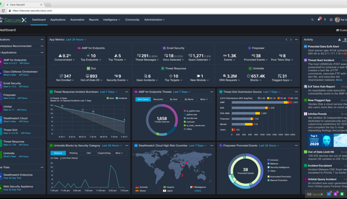The height and width of the screenshot is (199, 347).
Task: Select the By Host tab
Action: [x=173, y=99]
